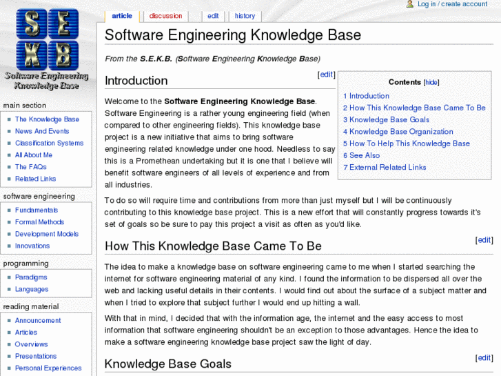The height and width of the screenshot is (376, 501).
Task: Open Presentations in reading material
Action: pyautogui.click(x=36, y=356)
